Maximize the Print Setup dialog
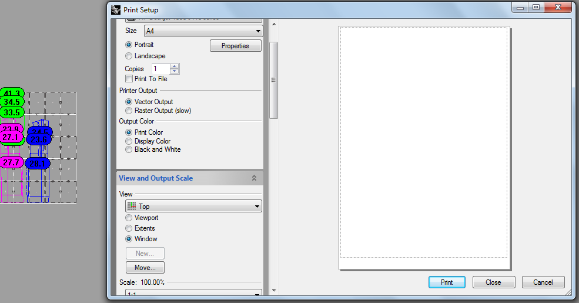 (x=536, y=8)
